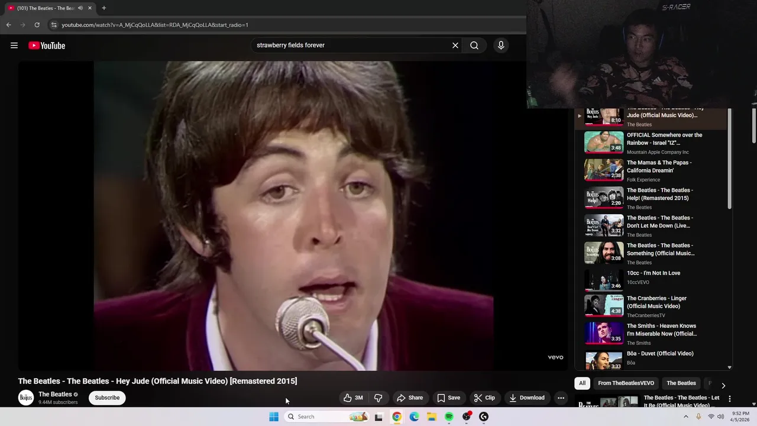Open the volume speaker tray icon
The width and height of the screenshot is (757, 426).
click(721, 417)
